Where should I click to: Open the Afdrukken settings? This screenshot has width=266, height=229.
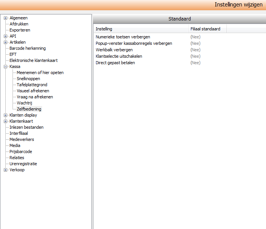coord(19,24)
